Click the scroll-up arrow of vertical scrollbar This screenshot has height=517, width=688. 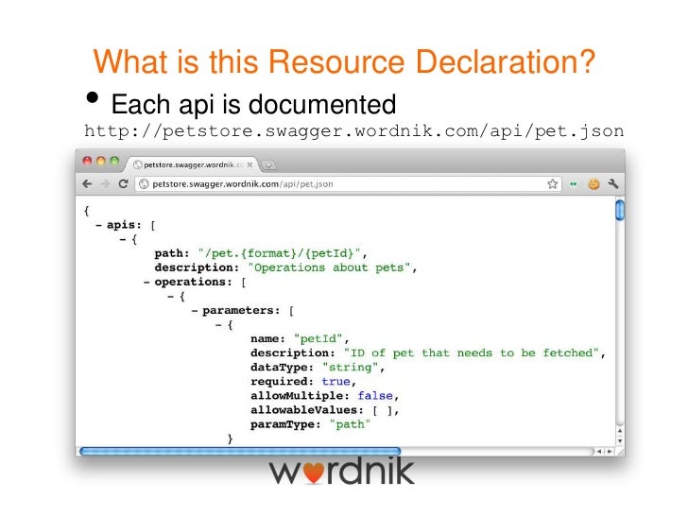[x=620, y=431]
